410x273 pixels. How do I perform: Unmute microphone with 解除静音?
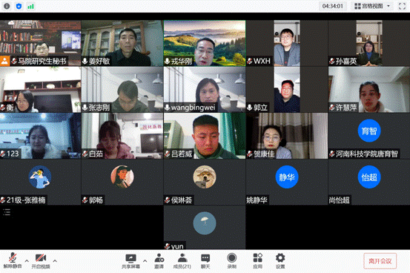(13, 260)
